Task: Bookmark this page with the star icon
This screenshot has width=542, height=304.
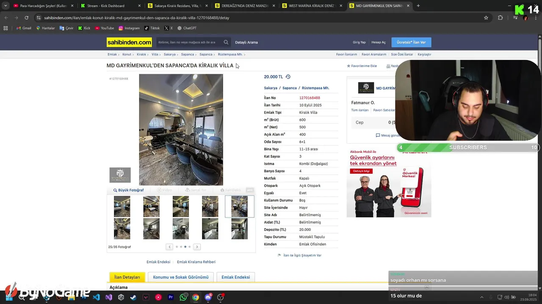Action: pos(486,18)
